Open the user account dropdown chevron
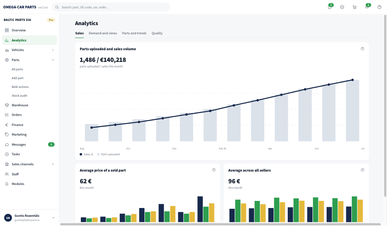Image resolution: width=387 pixels, height=226 pixels. point(53,218)
